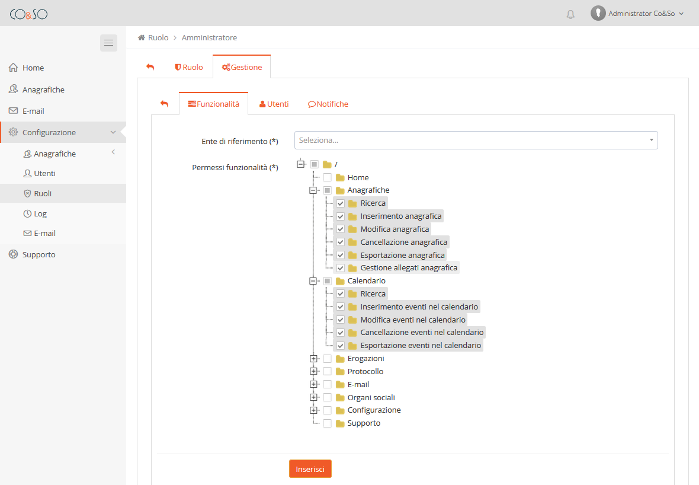The image size is (699, 485).
Task: Click the Calendario folder icon
Action: tap(340, 280)
